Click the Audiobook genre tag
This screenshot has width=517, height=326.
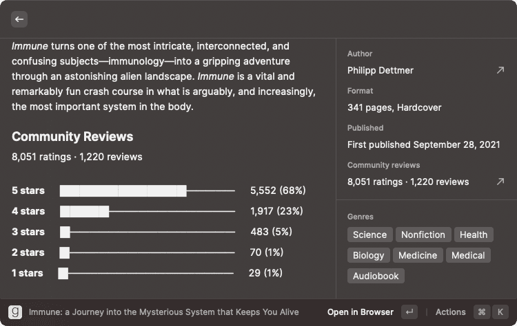[376, 276]
